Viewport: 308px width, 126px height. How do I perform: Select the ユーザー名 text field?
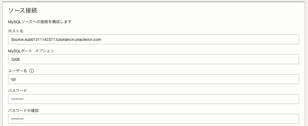tap(153, 79)
